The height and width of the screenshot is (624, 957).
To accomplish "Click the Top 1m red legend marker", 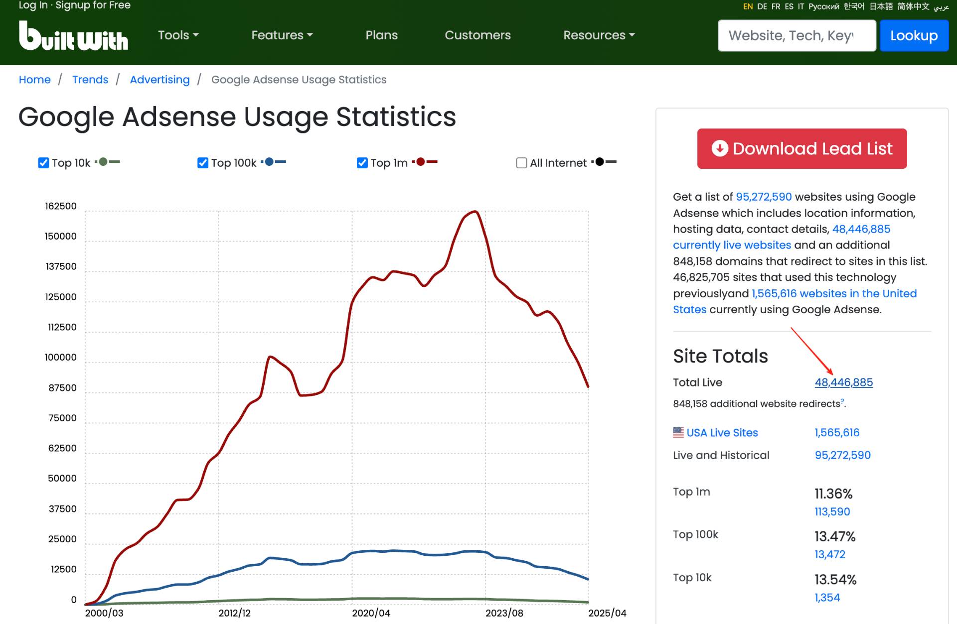I will click(425, 162).
